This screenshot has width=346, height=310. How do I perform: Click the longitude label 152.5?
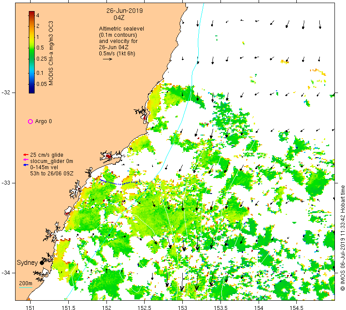(x=144, y=308)
